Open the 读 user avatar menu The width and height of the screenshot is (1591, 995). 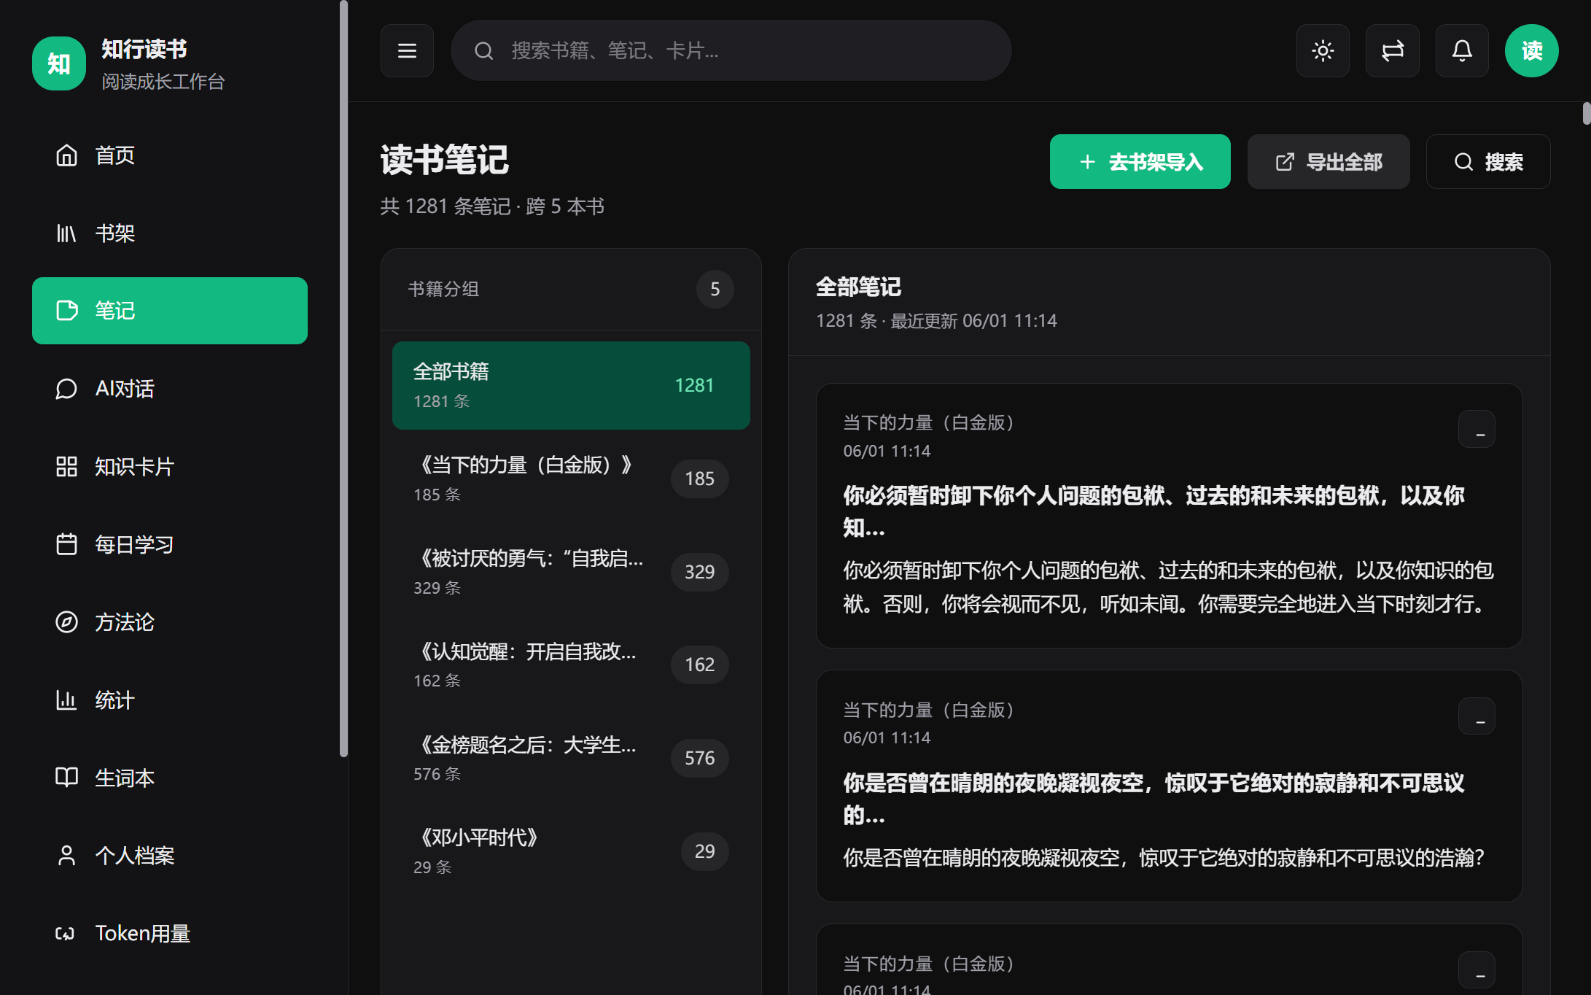[1532, 50]
